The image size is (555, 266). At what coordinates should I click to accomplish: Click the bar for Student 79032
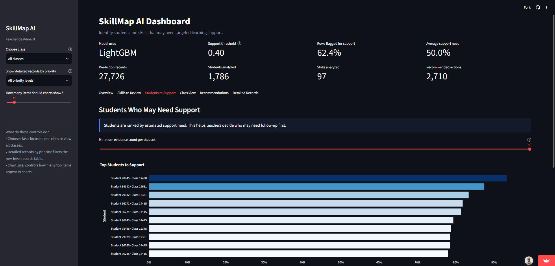coord(309,195)
